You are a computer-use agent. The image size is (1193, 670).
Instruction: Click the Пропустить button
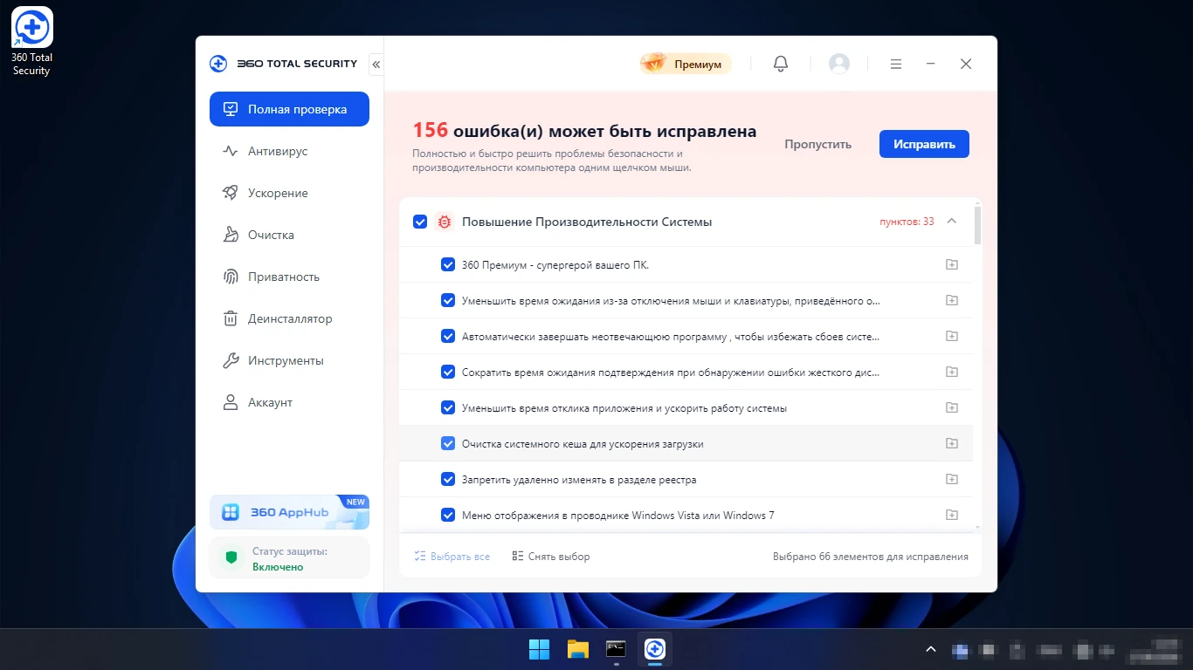tap(817, 144)
